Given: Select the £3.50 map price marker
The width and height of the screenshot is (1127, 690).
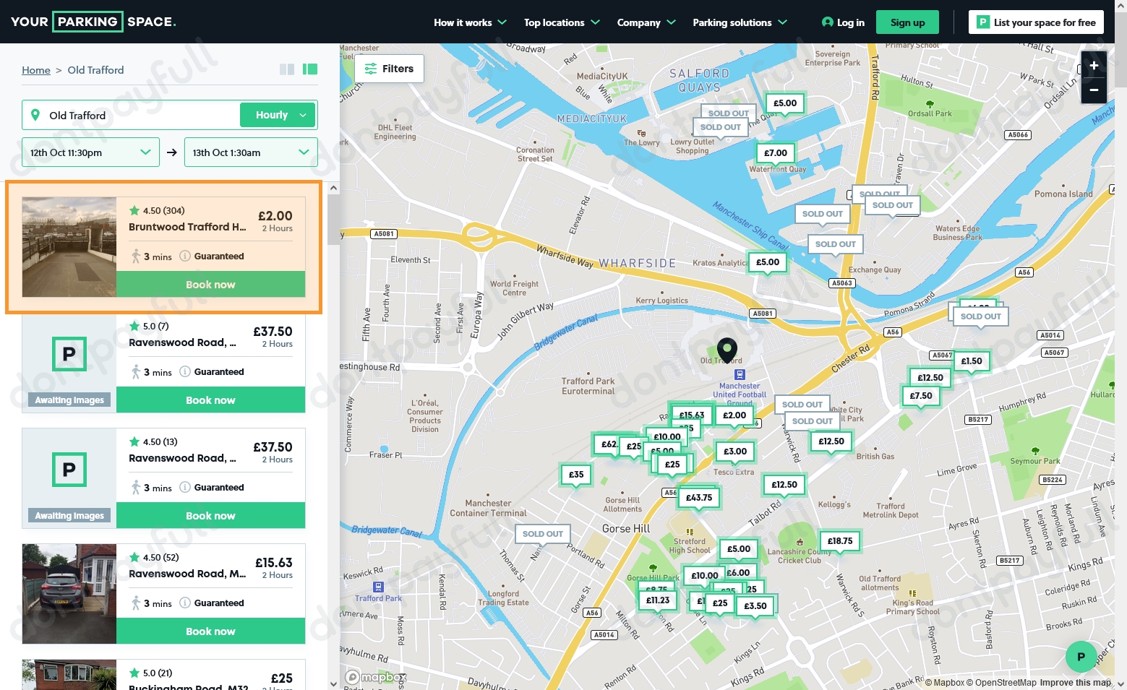Looking at the screenshot, I should point(755,606).
